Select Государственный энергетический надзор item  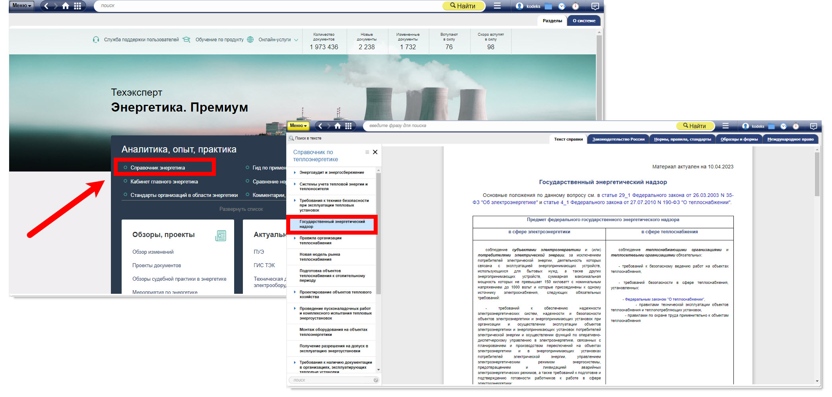point(332,224)
